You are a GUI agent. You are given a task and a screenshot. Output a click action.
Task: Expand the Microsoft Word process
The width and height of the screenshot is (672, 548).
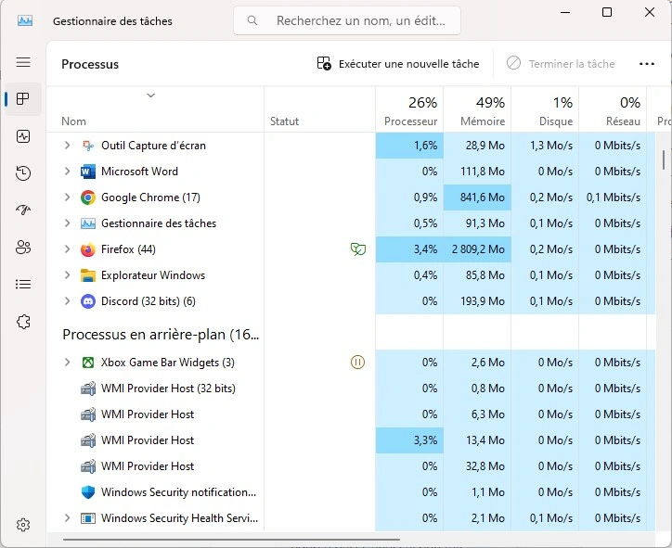pyautogui.click(x=67, y=172)
